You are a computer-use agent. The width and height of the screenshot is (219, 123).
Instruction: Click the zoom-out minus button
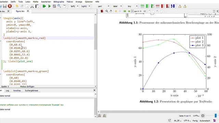[x=203, y=115]
